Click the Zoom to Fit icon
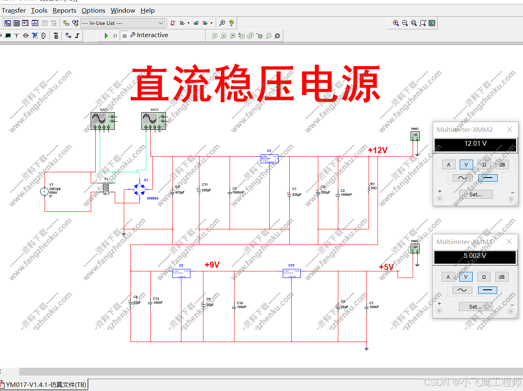 click(422, 23)
